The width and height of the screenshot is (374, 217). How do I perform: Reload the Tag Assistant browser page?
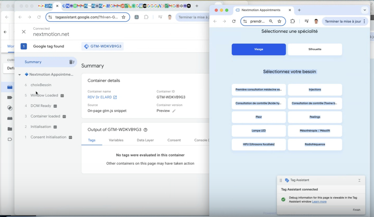click(x=39, y=17)
